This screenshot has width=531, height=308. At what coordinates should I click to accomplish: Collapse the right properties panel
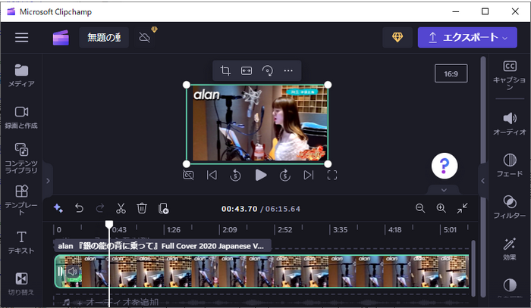[x=482, y=181]
